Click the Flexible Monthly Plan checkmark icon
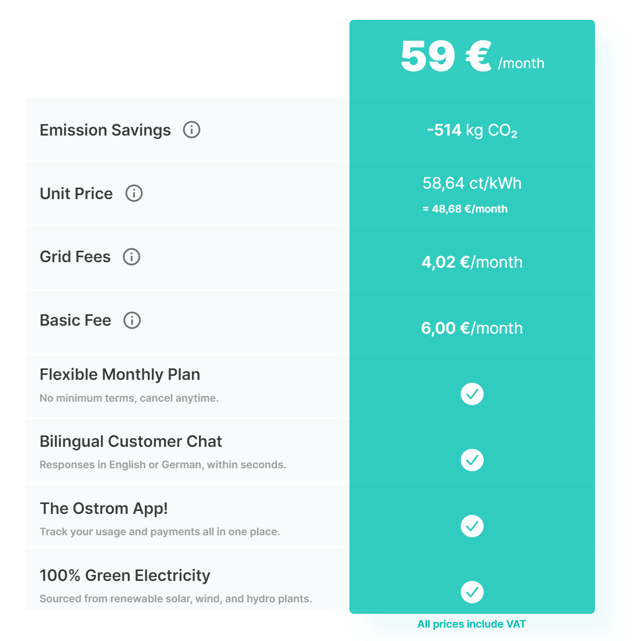 click(472, 394)
